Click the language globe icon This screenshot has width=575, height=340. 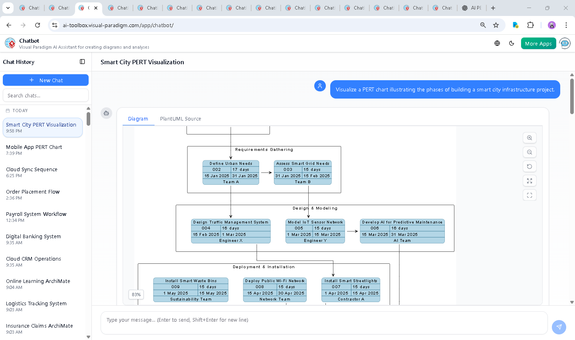click(497, 43)
